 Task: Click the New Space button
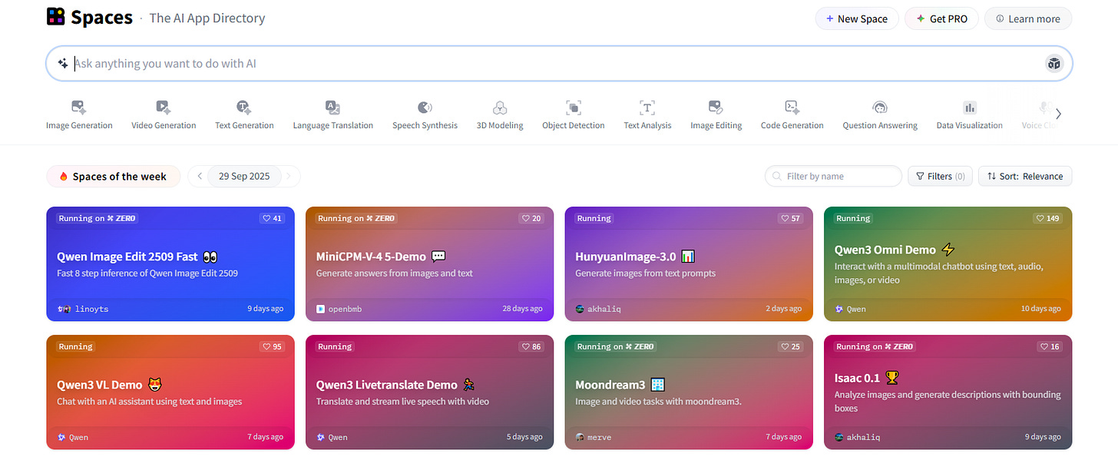coord(856,18)
